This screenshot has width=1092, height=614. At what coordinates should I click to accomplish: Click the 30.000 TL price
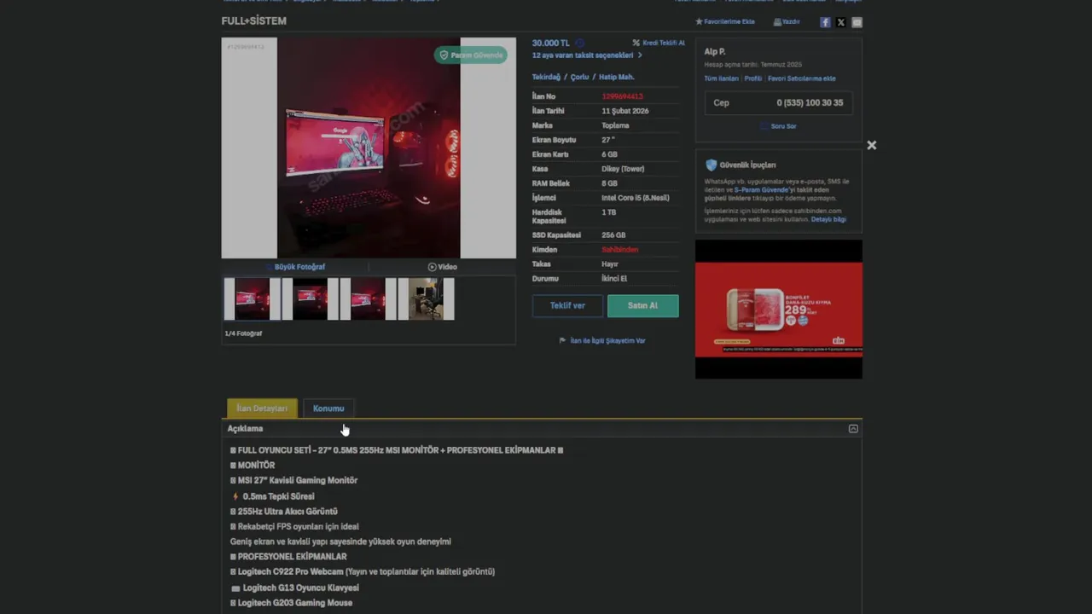pos(551,43)
